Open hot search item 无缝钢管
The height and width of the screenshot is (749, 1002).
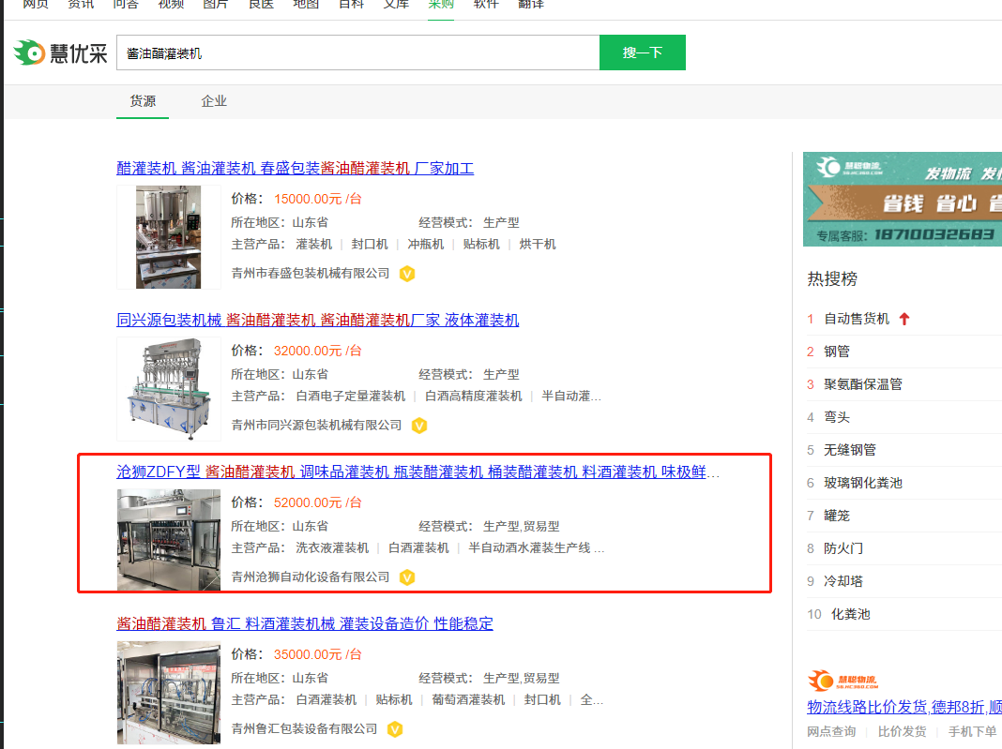pos(849,450)
